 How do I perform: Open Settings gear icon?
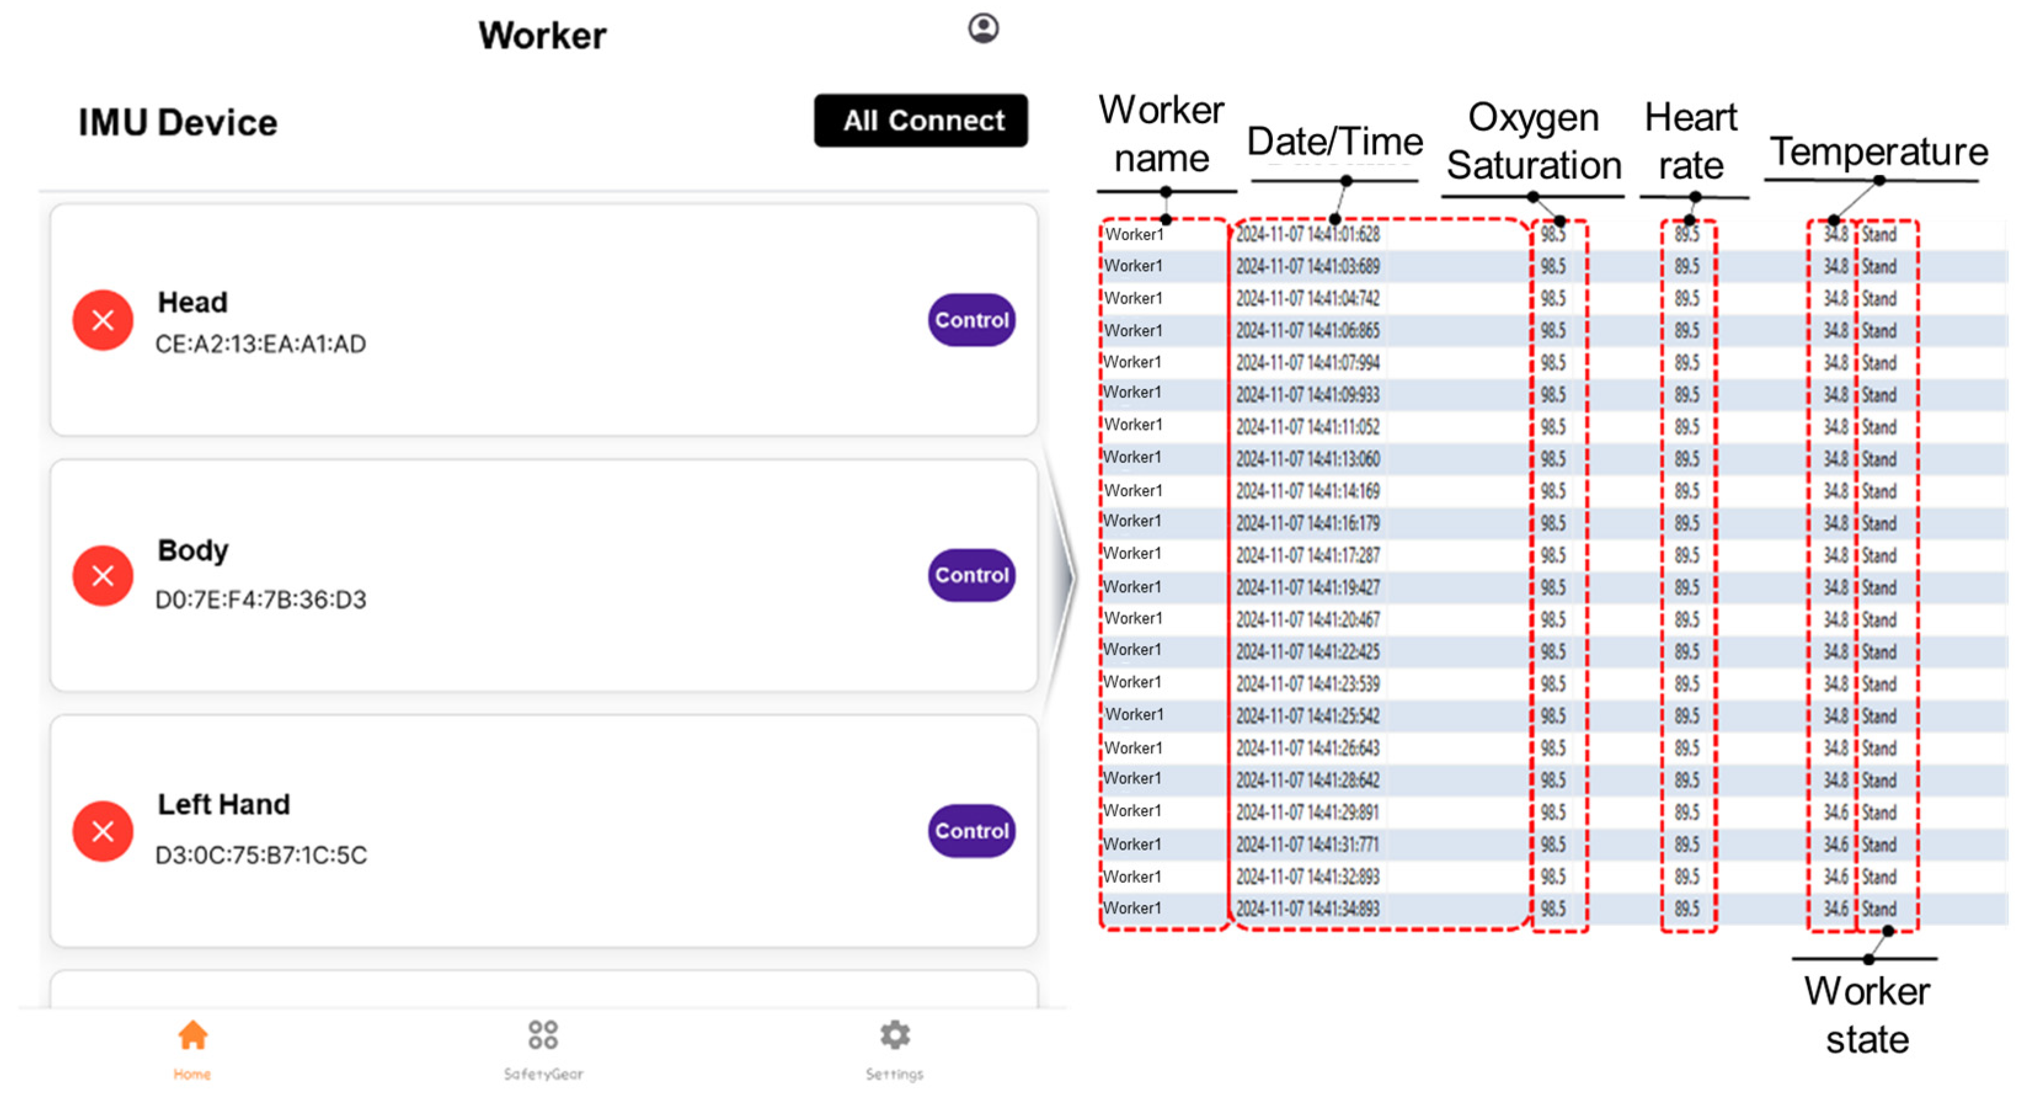coord(895,1035)
